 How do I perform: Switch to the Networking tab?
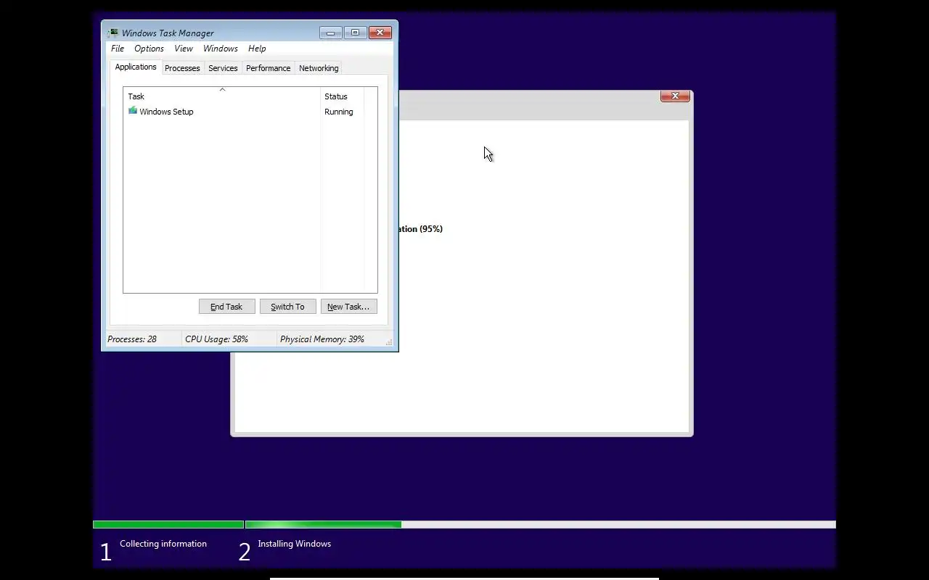pos(319,68)
